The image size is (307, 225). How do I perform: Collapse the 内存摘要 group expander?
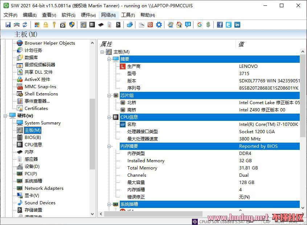(x=109, y=146)
